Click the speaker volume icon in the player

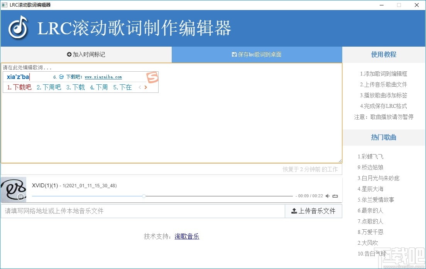327,196
